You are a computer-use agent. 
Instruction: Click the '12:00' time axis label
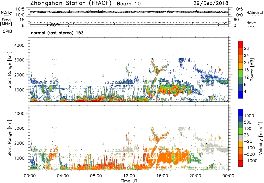[129, 176]
